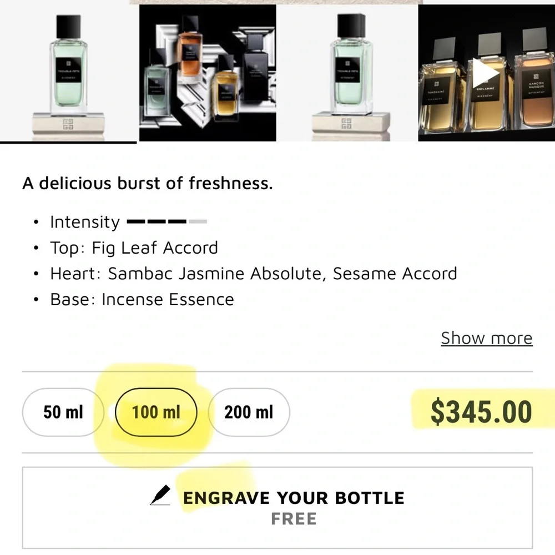Choose the 100 ml bottle size

pos(156,412)
